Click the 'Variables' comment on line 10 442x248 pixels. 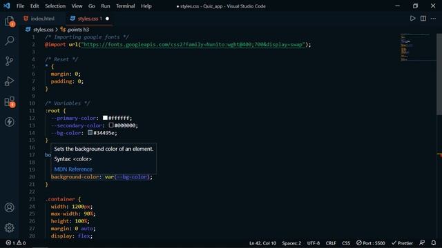(68, 103)
